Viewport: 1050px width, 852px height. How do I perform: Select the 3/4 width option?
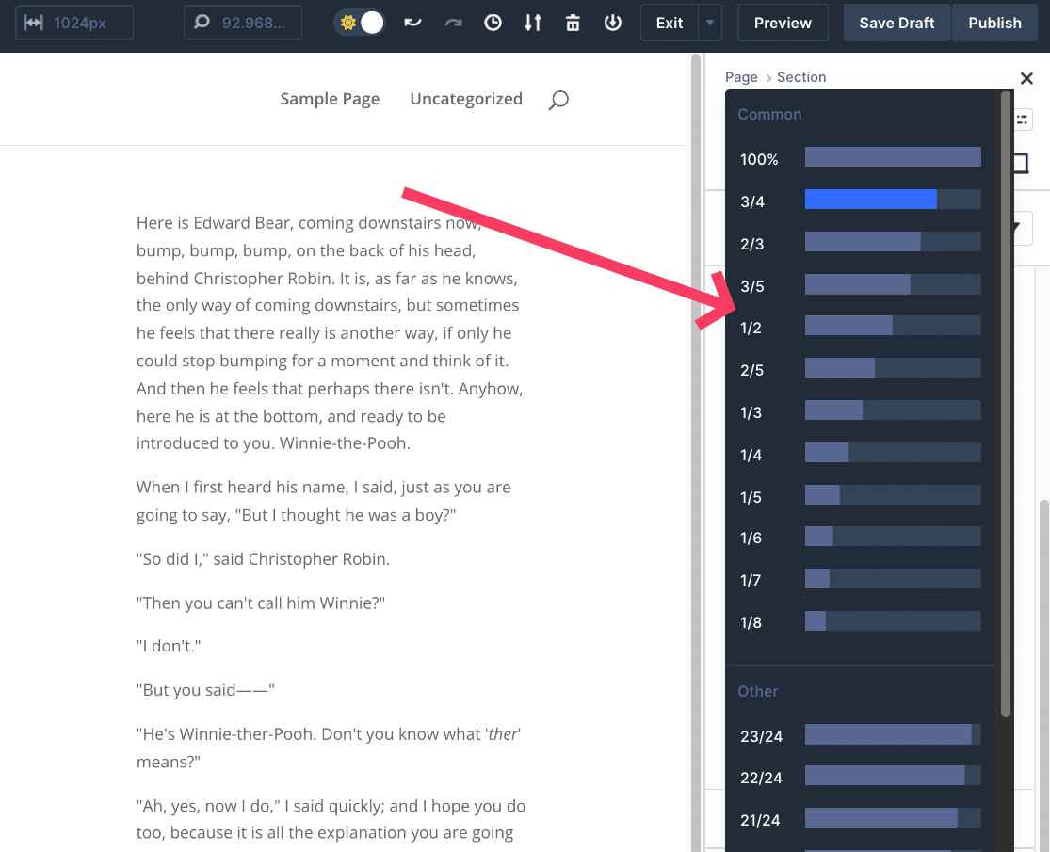tap(860, 201)
